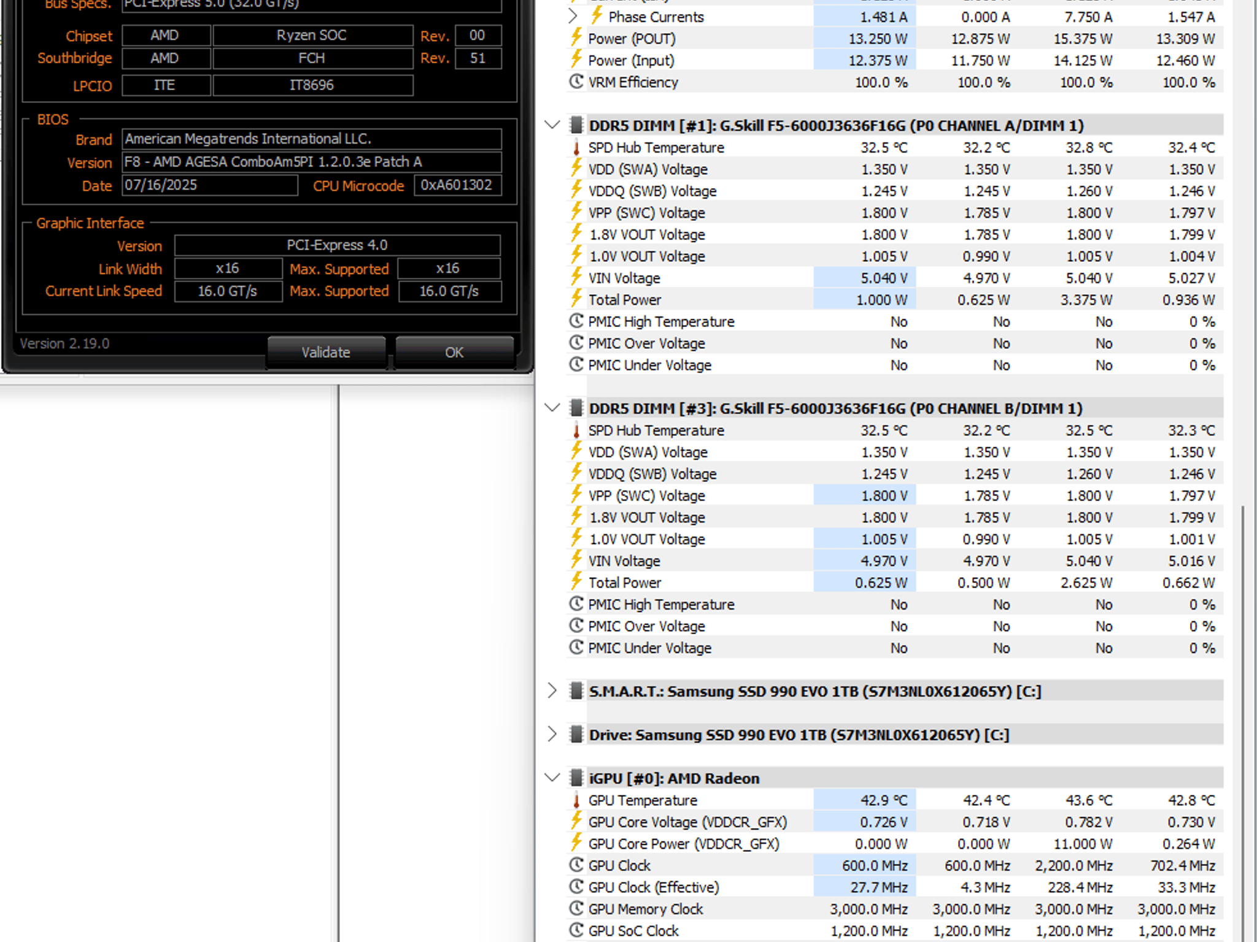The width and height of the screenshot is (1257, 942).
Task: Expand the Drive: Samsung SSD 990 EVO group
Action: pos(552,734)
